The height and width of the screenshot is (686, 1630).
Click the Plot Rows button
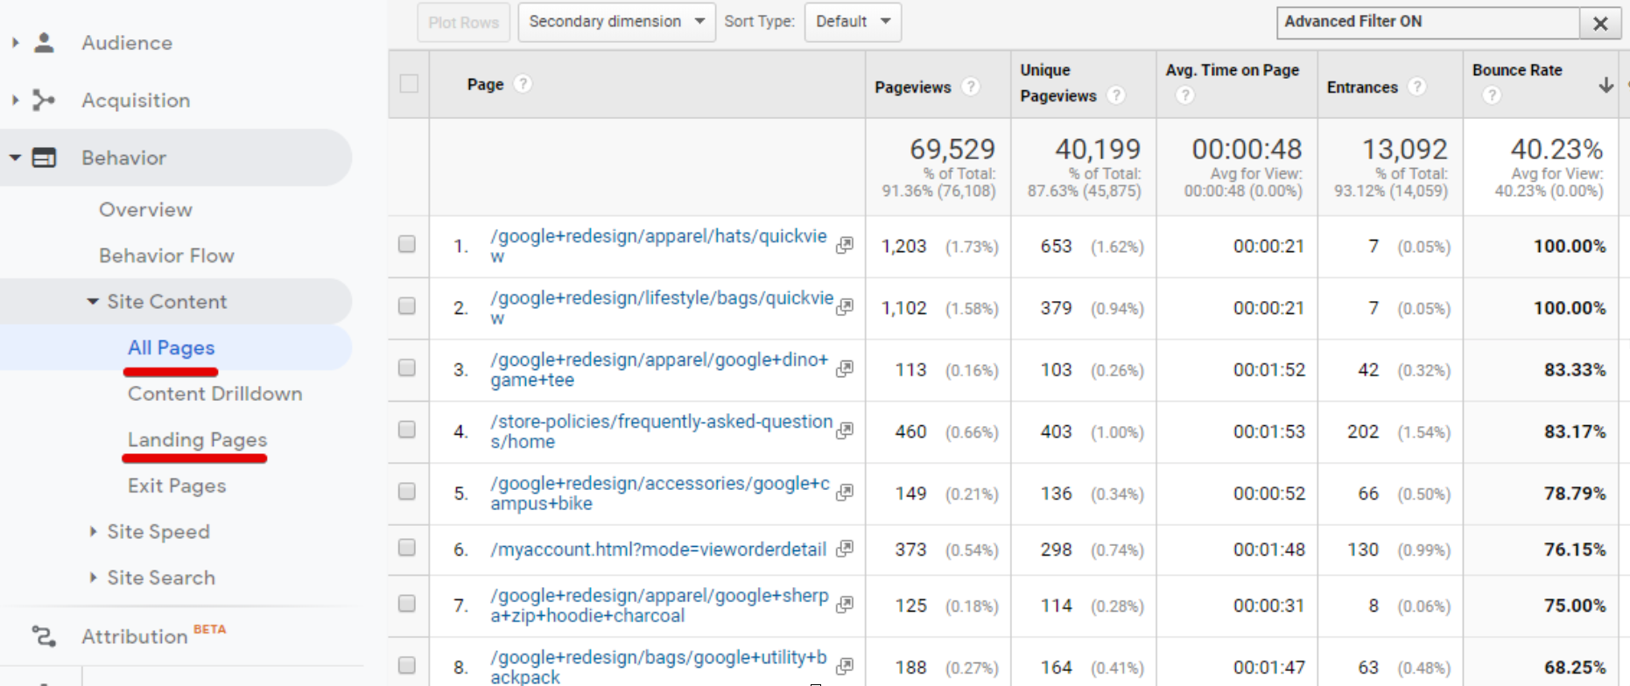point(463,23)
